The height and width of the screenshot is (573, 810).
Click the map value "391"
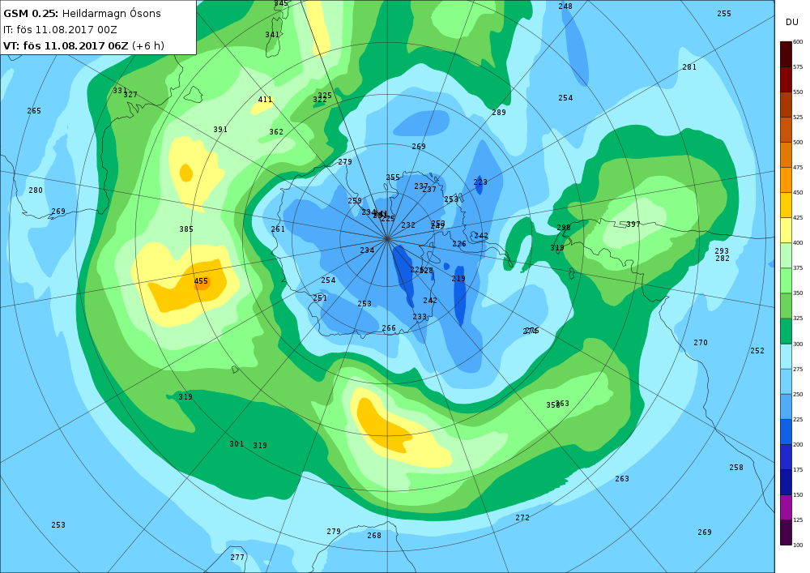pos(220,130)
